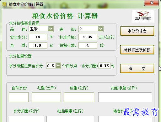Click the 粮食水分价格计算器 title text
Screen dimensions: 161x122
(x=26, y=4)
